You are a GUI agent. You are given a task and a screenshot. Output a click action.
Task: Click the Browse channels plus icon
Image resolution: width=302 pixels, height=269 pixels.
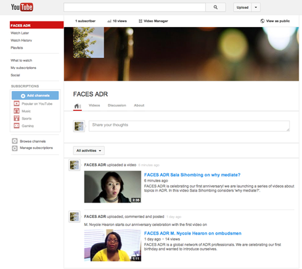(x=15, y=141)
